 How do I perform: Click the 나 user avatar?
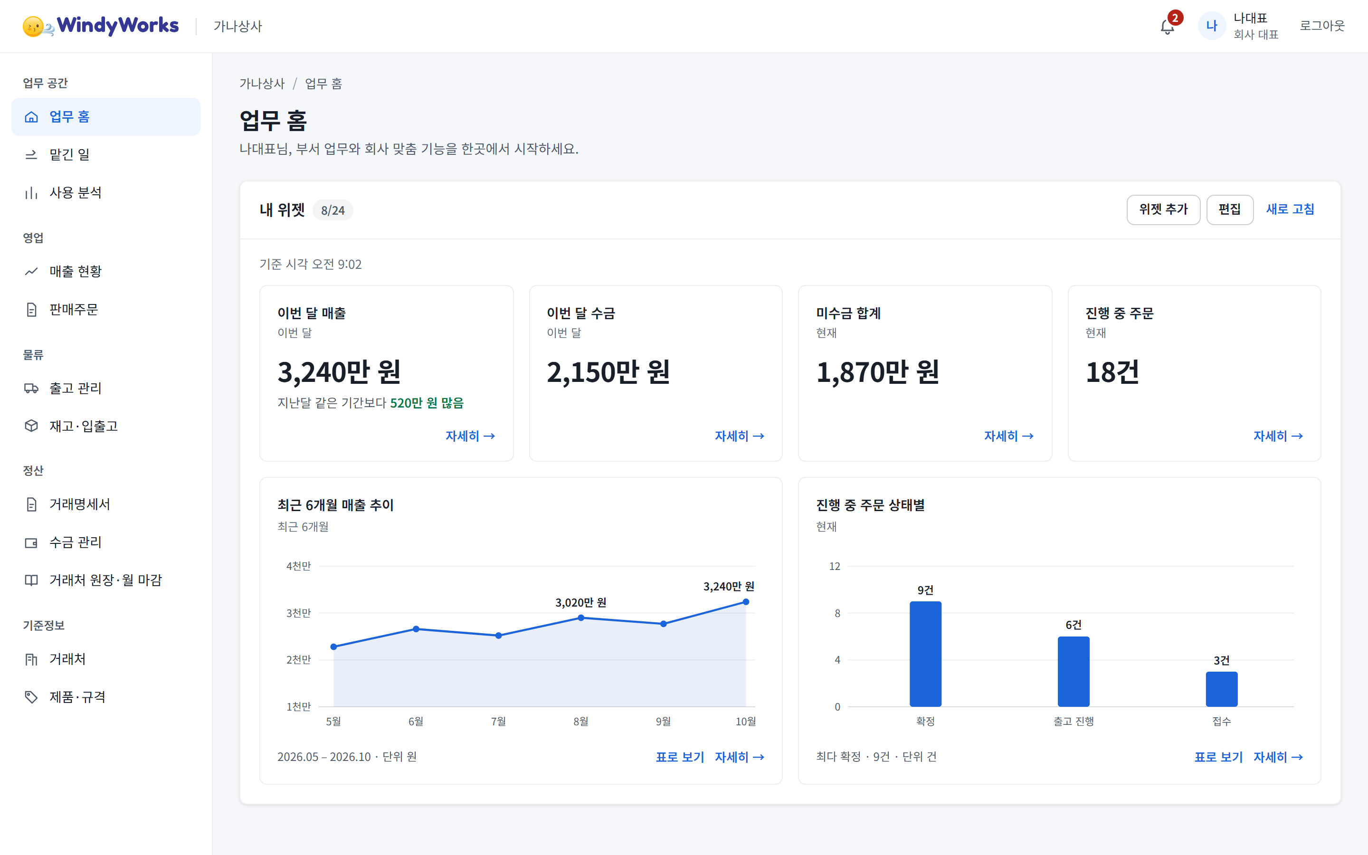point(1211,26)
